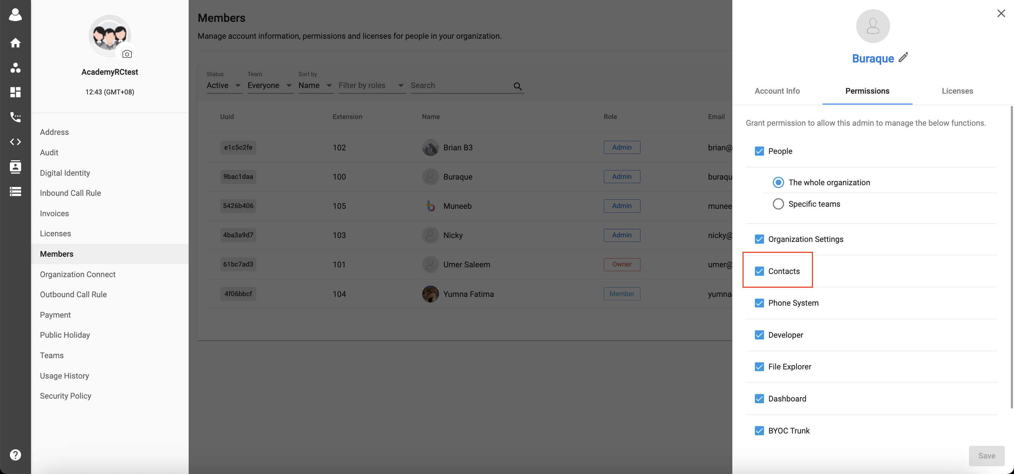Select Members in the sidebar menu
The height and width of the screenshot is (474, 1014).
(110, 254)
